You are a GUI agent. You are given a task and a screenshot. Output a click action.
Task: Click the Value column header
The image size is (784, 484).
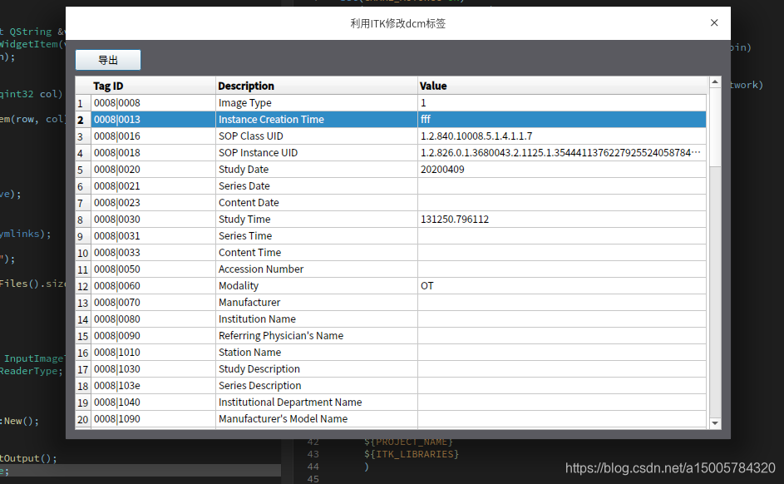coord(562,86)
